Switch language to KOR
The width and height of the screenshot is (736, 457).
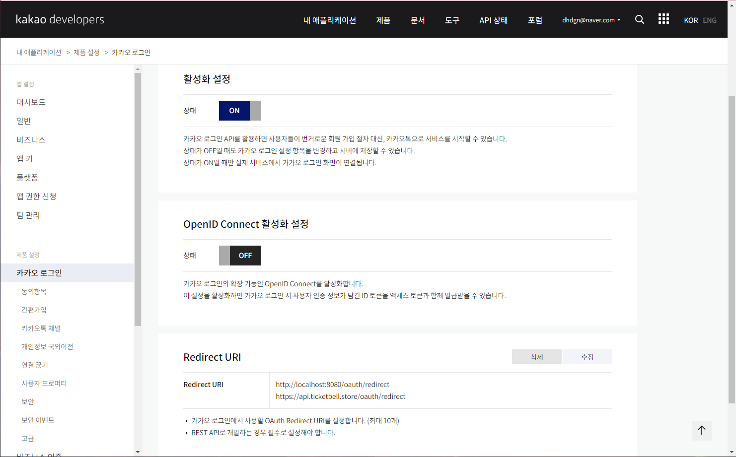pos(691,20)
